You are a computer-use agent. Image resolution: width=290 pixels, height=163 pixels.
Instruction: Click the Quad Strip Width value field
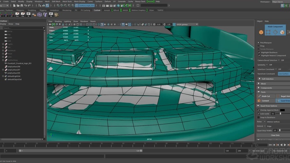pyautogui.click(x=275, y=130)
